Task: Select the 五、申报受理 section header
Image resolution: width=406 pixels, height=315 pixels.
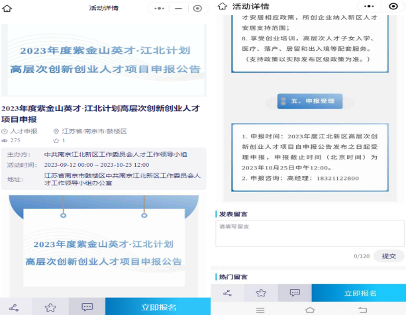Action: point(310,101)
